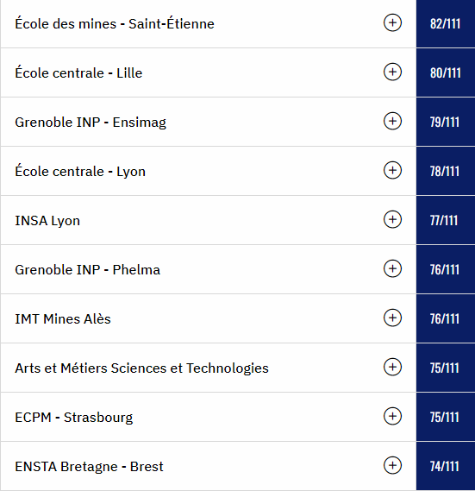The width and height of the screenshot is (475, 491).
Task: Click the plus icon for École centrale Lyon
Action: (x=392, y=170)
